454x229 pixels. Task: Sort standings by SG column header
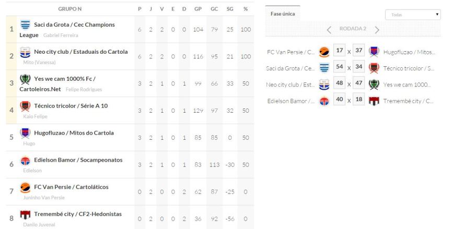coord(230,9)
